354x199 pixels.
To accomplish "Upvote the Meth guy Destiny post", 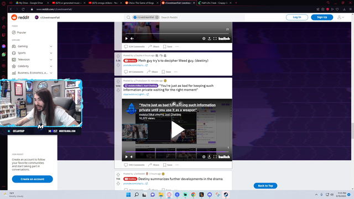I will point(118,56).
